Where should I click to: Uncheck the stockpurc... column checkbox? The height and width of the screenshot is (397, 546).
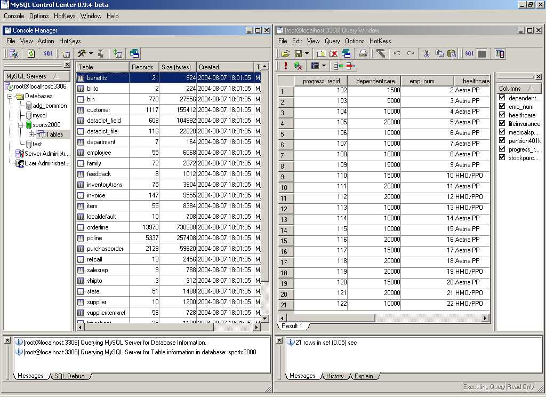[x=502, y=157]
